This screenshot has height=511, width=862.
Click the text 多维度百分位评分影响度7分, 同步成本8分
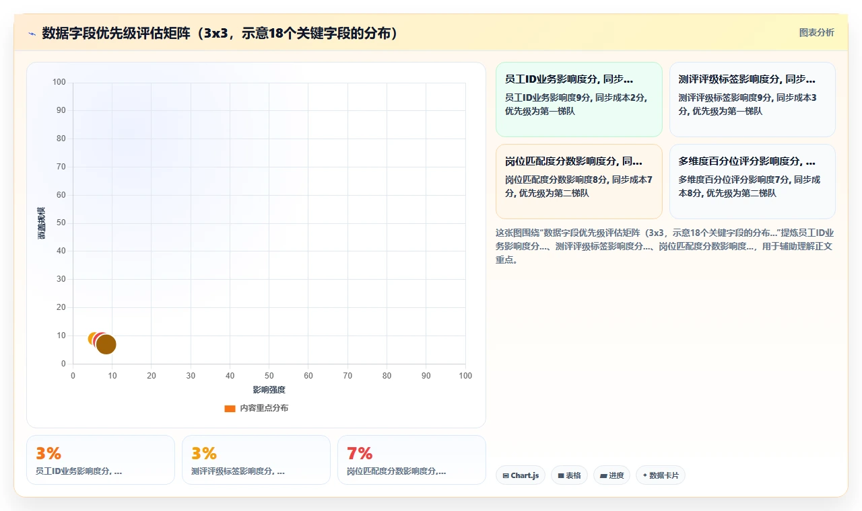(750, 186)
